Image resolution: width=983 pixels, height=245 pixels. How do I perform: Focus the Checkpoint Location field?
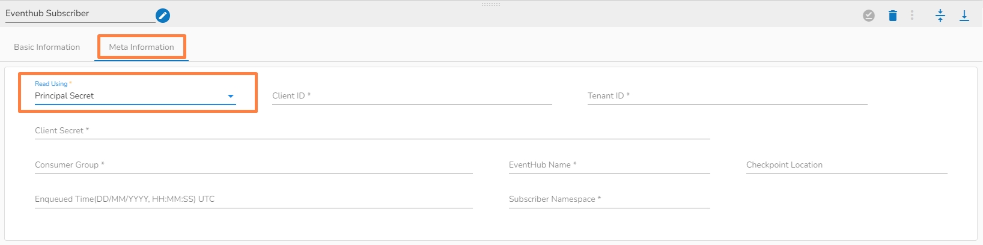(x=847, y=165)
